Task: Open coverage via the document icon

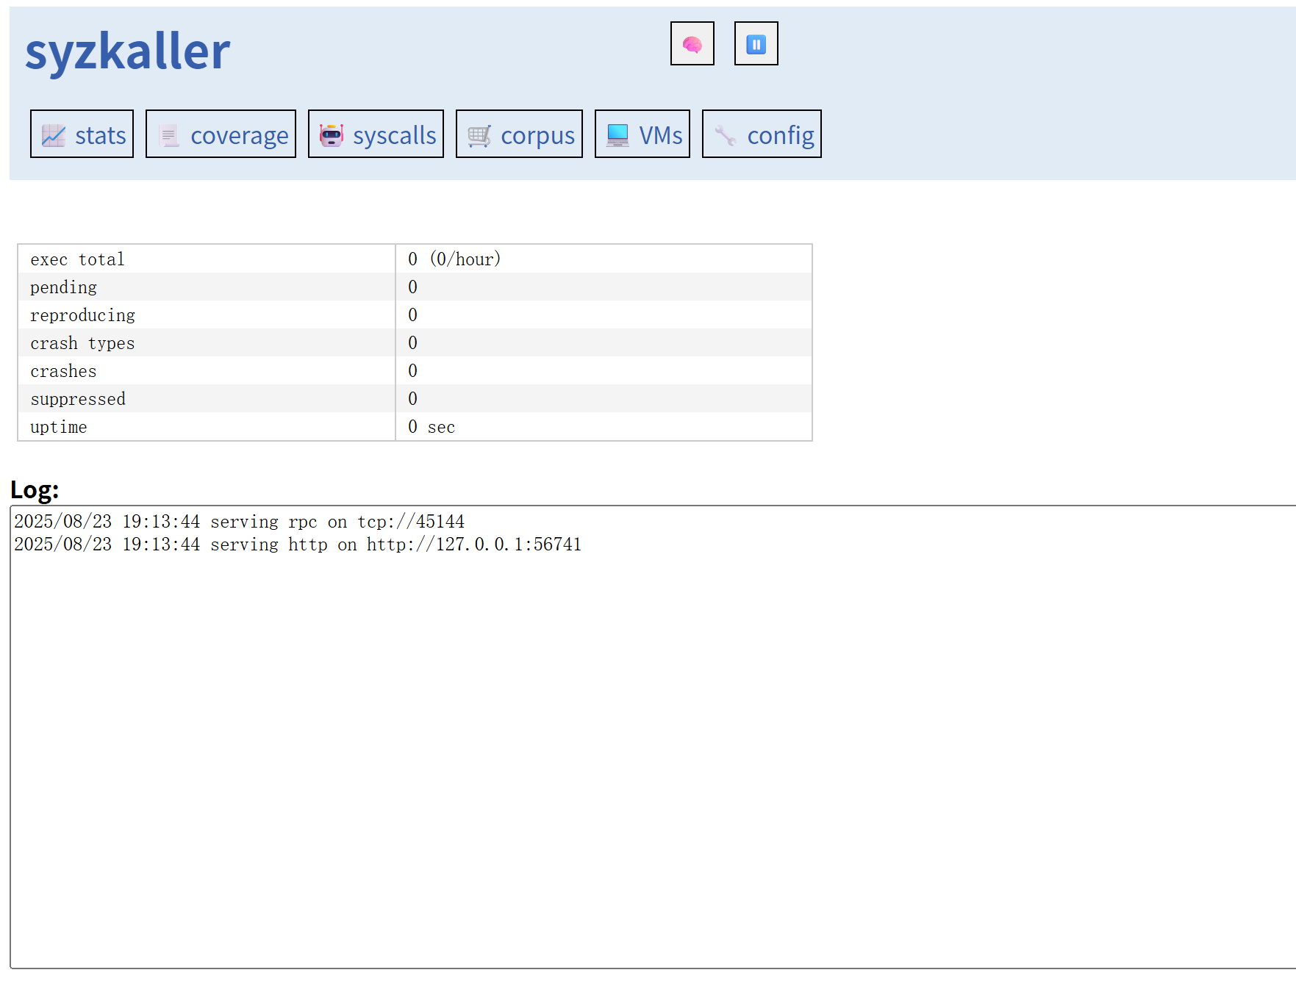Action: [169, 135]
